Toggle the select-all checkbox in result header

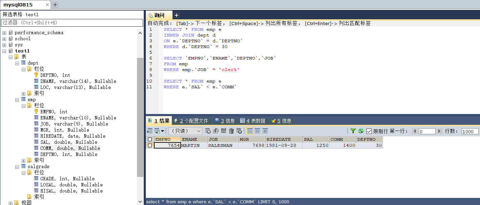[150, 139]
